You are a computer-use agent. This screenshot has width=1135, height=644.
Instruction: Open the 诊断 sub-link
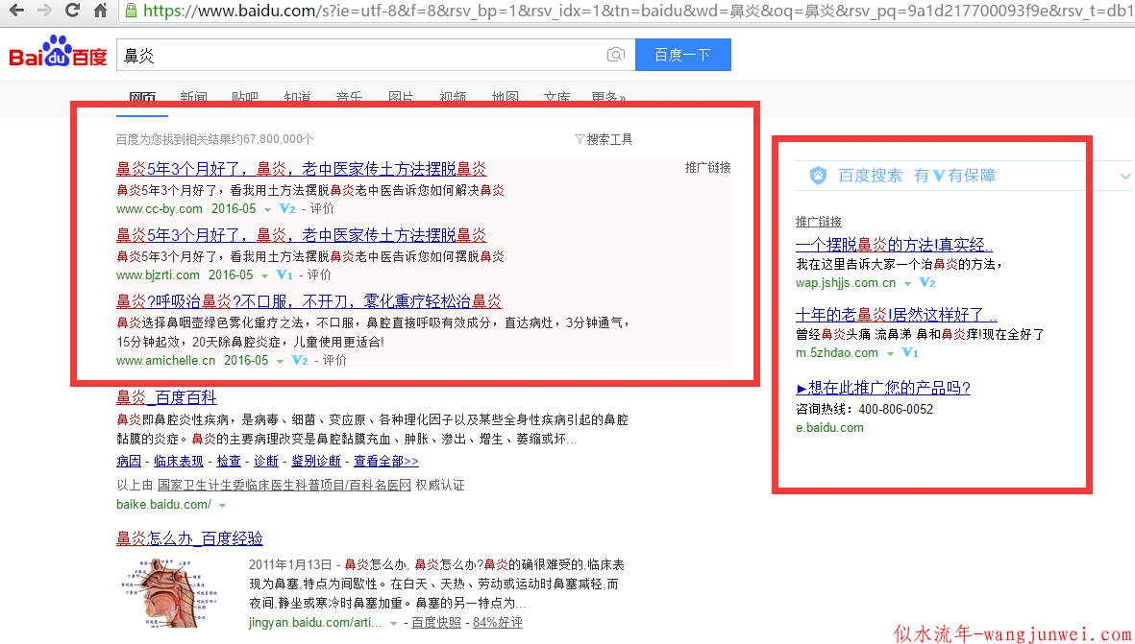click(266, 461)
